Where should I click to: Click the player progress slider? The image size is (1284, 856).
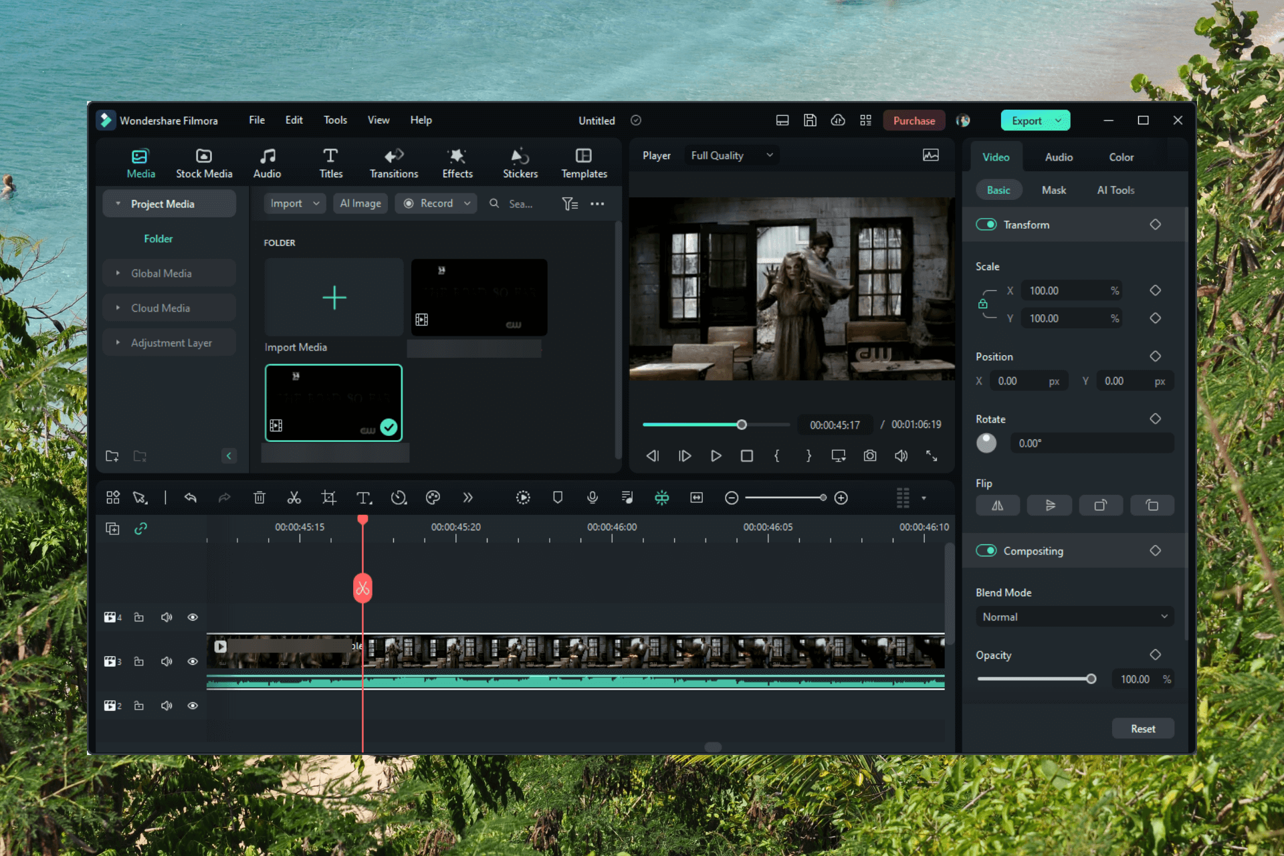tap(716, 425)
